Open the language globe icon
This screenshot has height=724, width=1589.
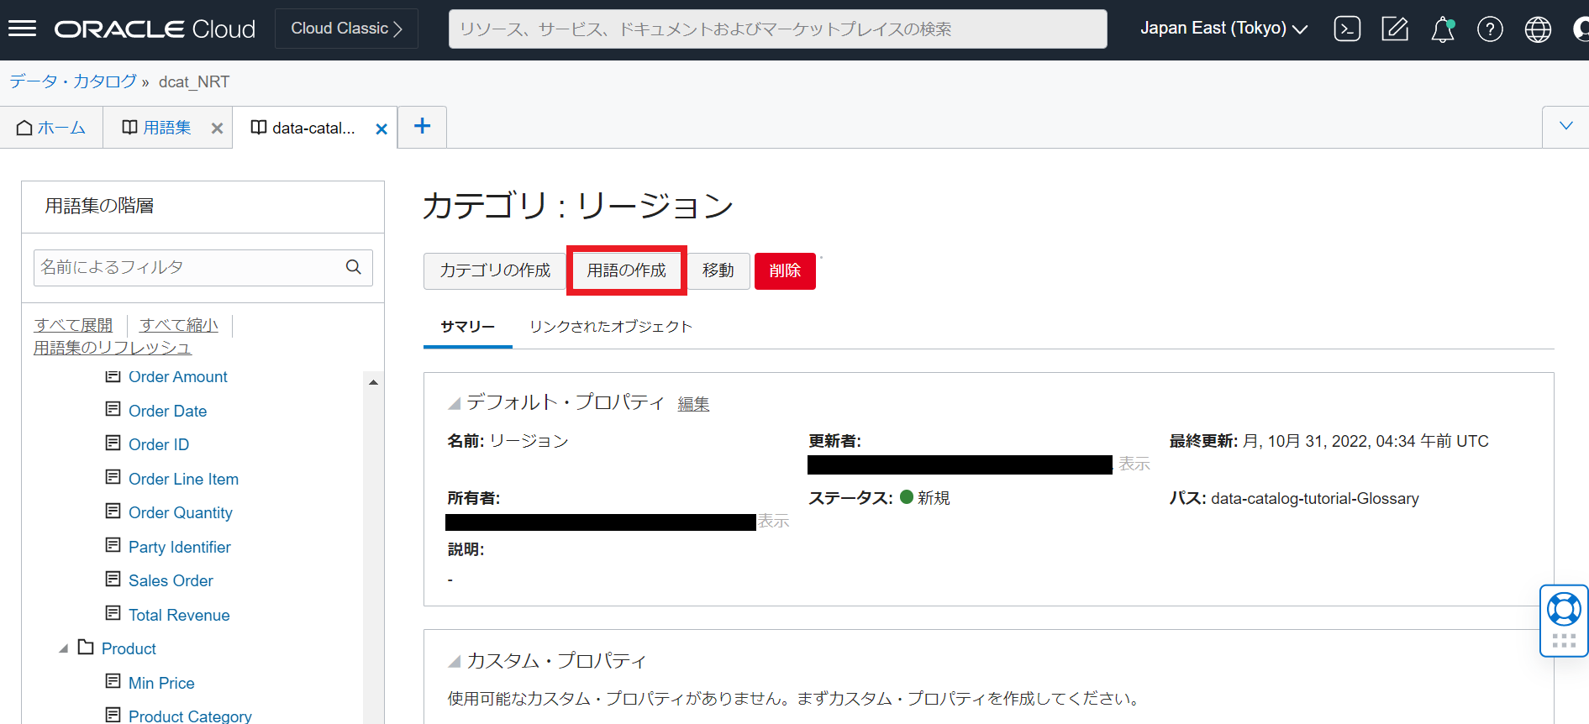pyautogui.click(x=1538, y=29)
